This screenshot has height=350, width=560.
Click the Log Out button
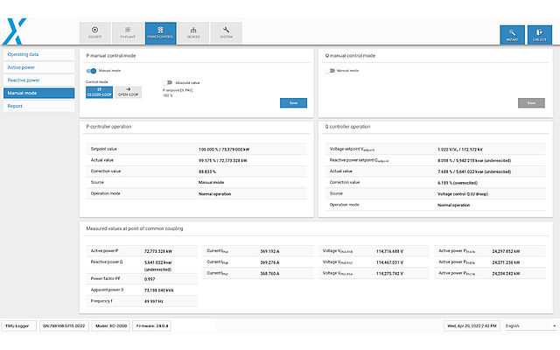point(540,35)
